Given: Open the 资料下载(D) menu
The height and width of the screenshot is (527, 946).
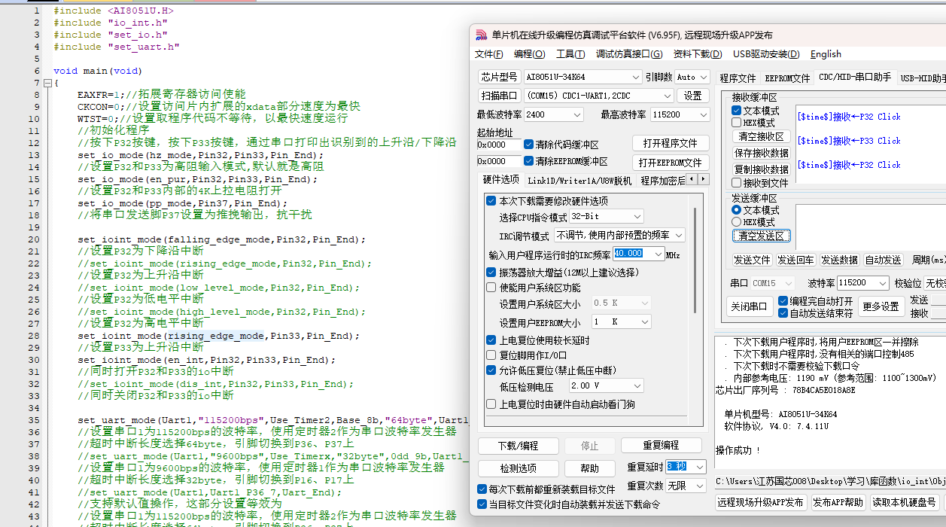Looking at the screenshot, I should click(698, 54).
